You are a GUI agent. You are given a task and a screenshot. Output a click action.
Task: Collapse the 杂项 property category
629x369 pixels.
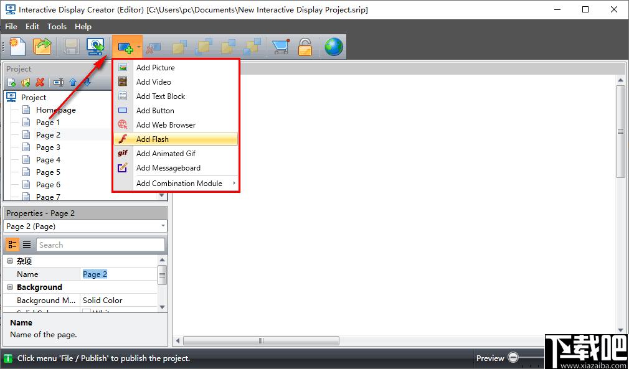click(x=10, y=261)
